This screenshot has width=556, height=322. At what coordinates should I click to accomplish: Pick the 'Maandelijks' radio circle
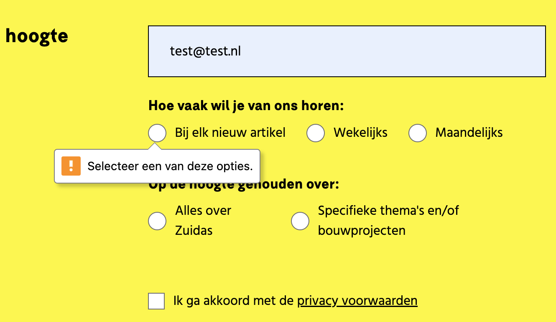[418, 133]
